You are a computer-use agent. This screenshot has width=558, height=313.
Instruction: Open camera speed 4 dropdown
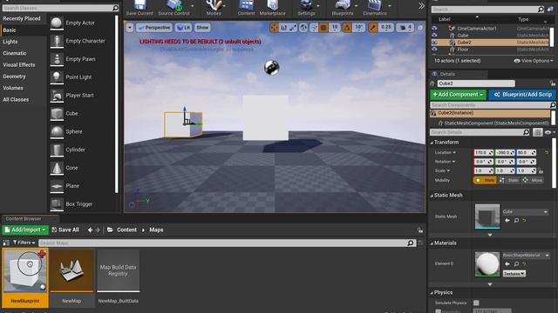405,27
